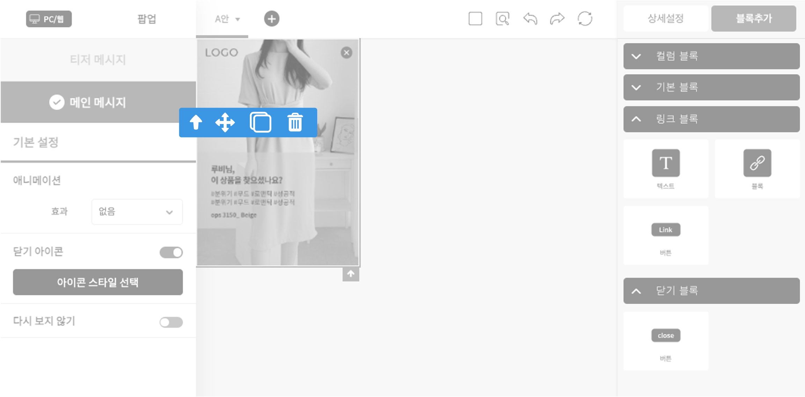Image resolution: width=805 pixels, height=397 pixels.
Task: Click the undo arrow icon
Action: [530, 19]
